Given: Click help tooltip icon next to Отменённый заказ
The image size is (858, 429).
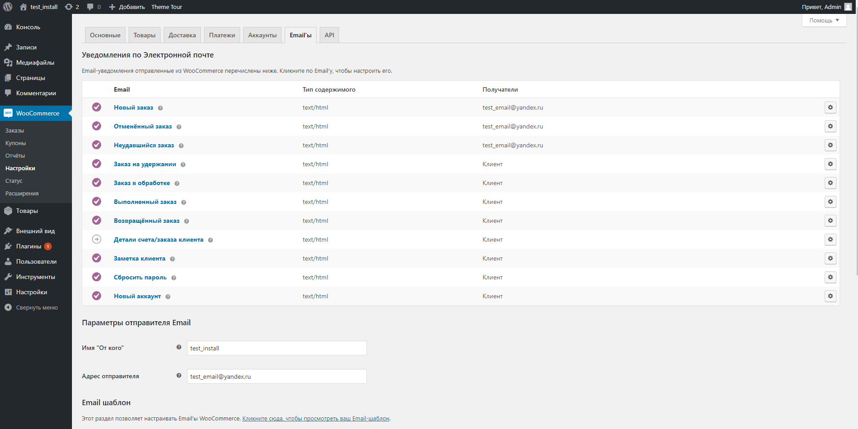Looking at the screenshot, I should [x=179, y=127].
